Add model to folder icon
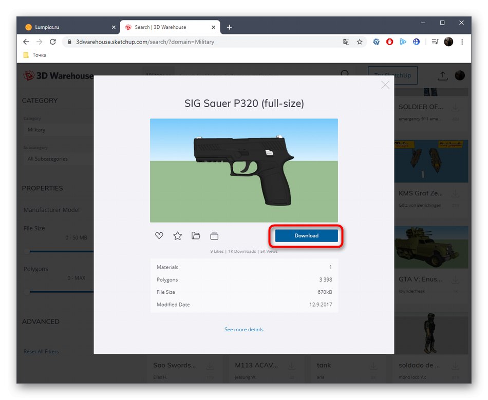 tap(196, 235)
